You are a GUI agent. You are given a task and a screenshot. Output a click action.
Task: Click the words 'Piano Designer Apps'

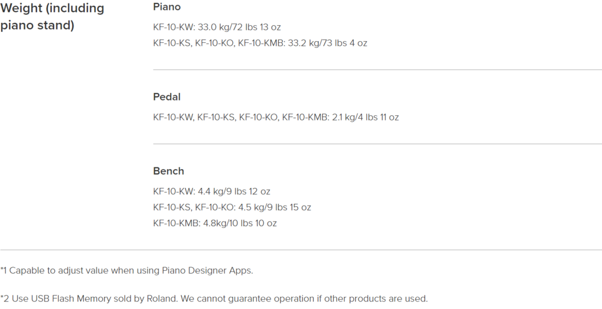point(208,271)
